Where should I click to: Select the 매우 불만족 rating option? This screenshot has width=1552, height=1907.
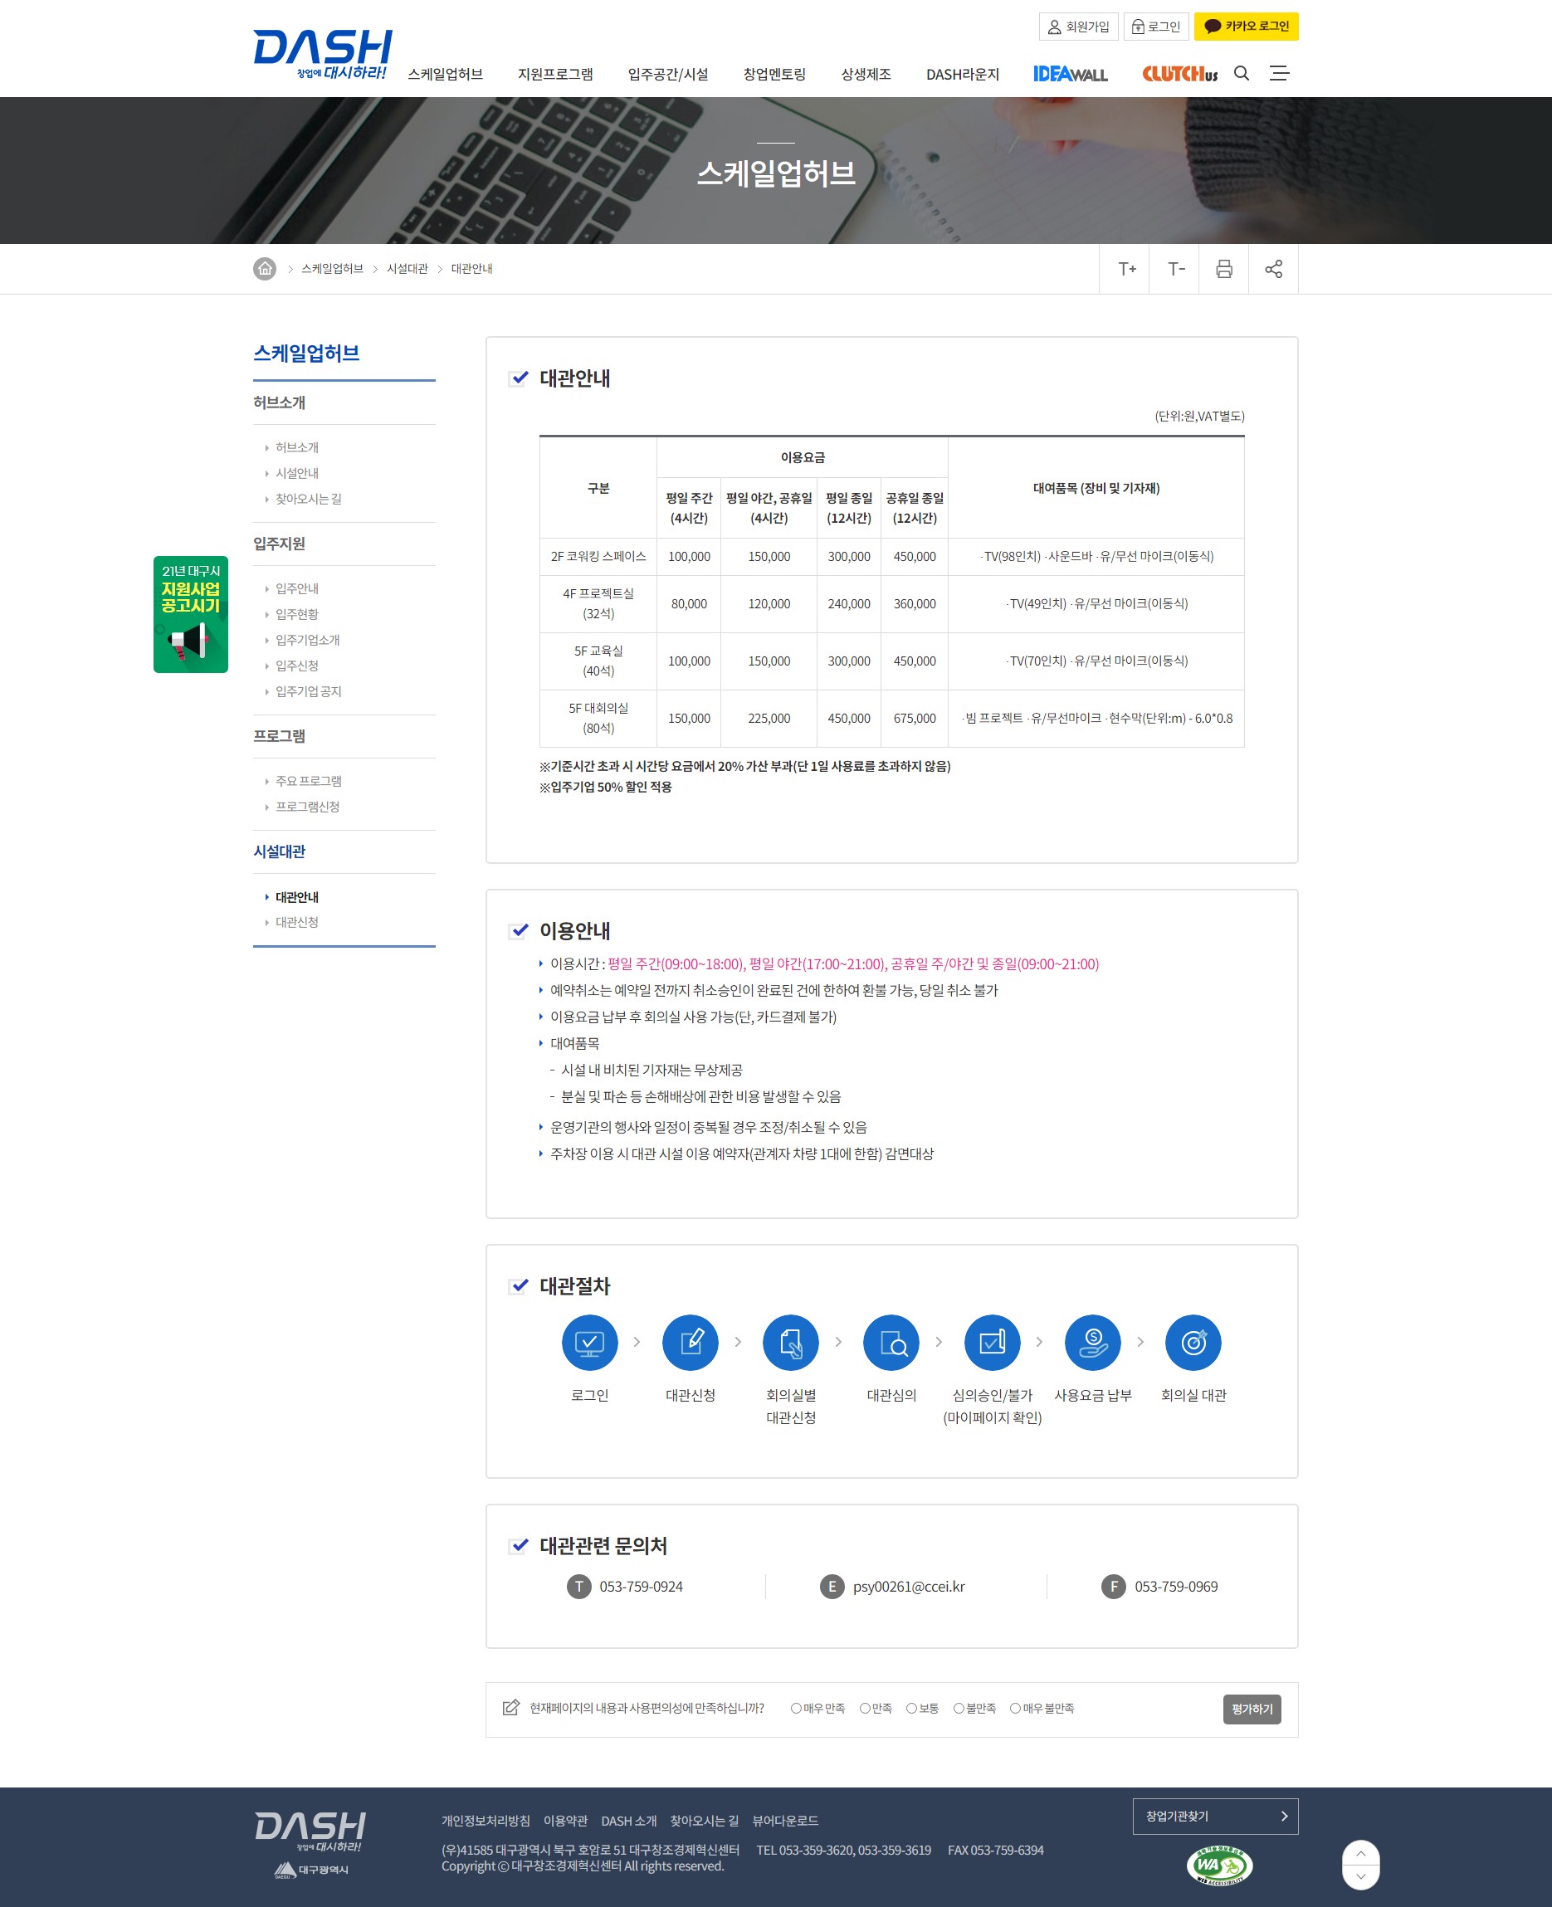pyautogui.click(x=1015, y=1708)
